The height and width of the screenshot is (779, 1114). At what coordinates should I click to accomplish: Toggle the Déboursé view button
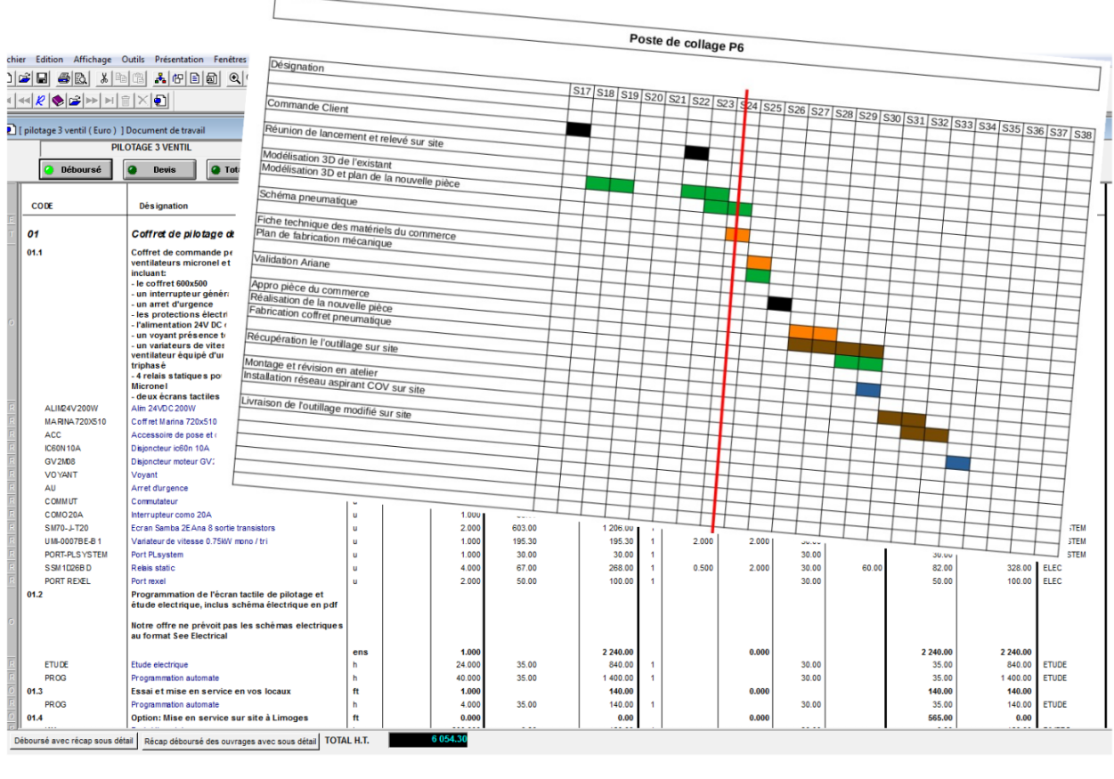point(75,169)
